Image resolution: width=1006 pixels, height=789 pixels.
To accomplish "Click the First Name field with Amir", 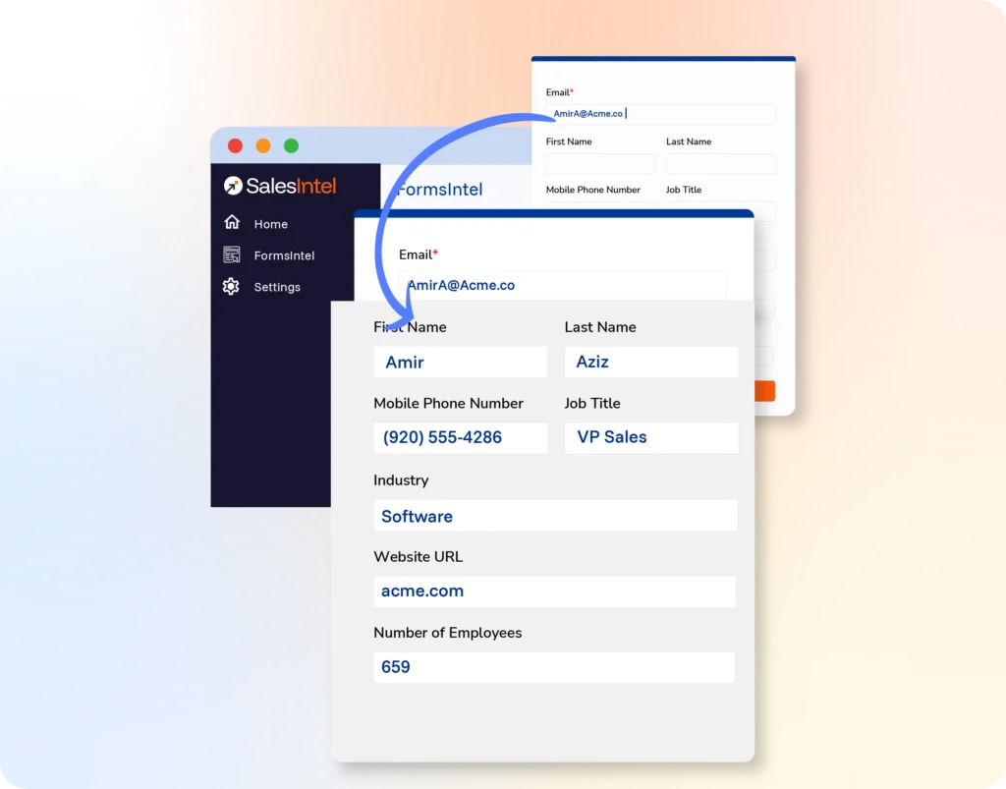I will click(461, 363).
